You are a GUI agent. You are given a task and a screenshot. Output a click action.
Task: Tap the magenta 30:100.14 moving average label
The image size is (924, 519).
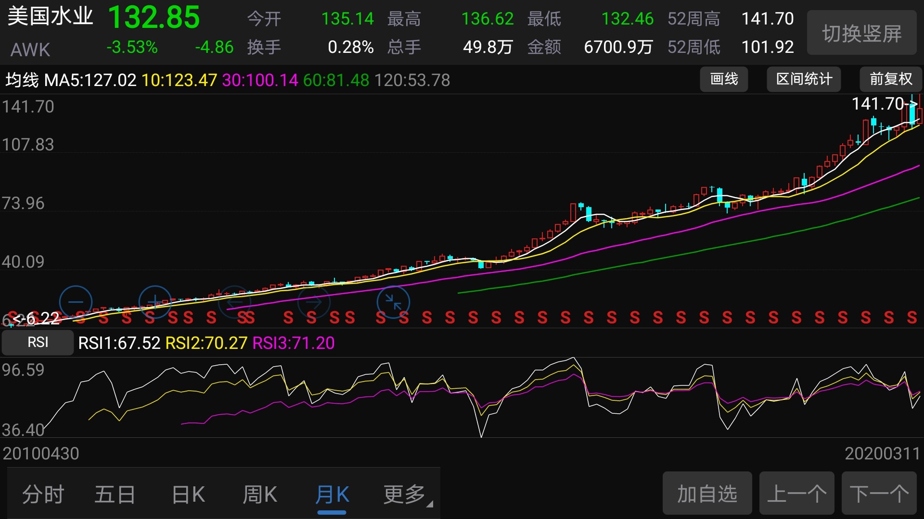(260, 80)
